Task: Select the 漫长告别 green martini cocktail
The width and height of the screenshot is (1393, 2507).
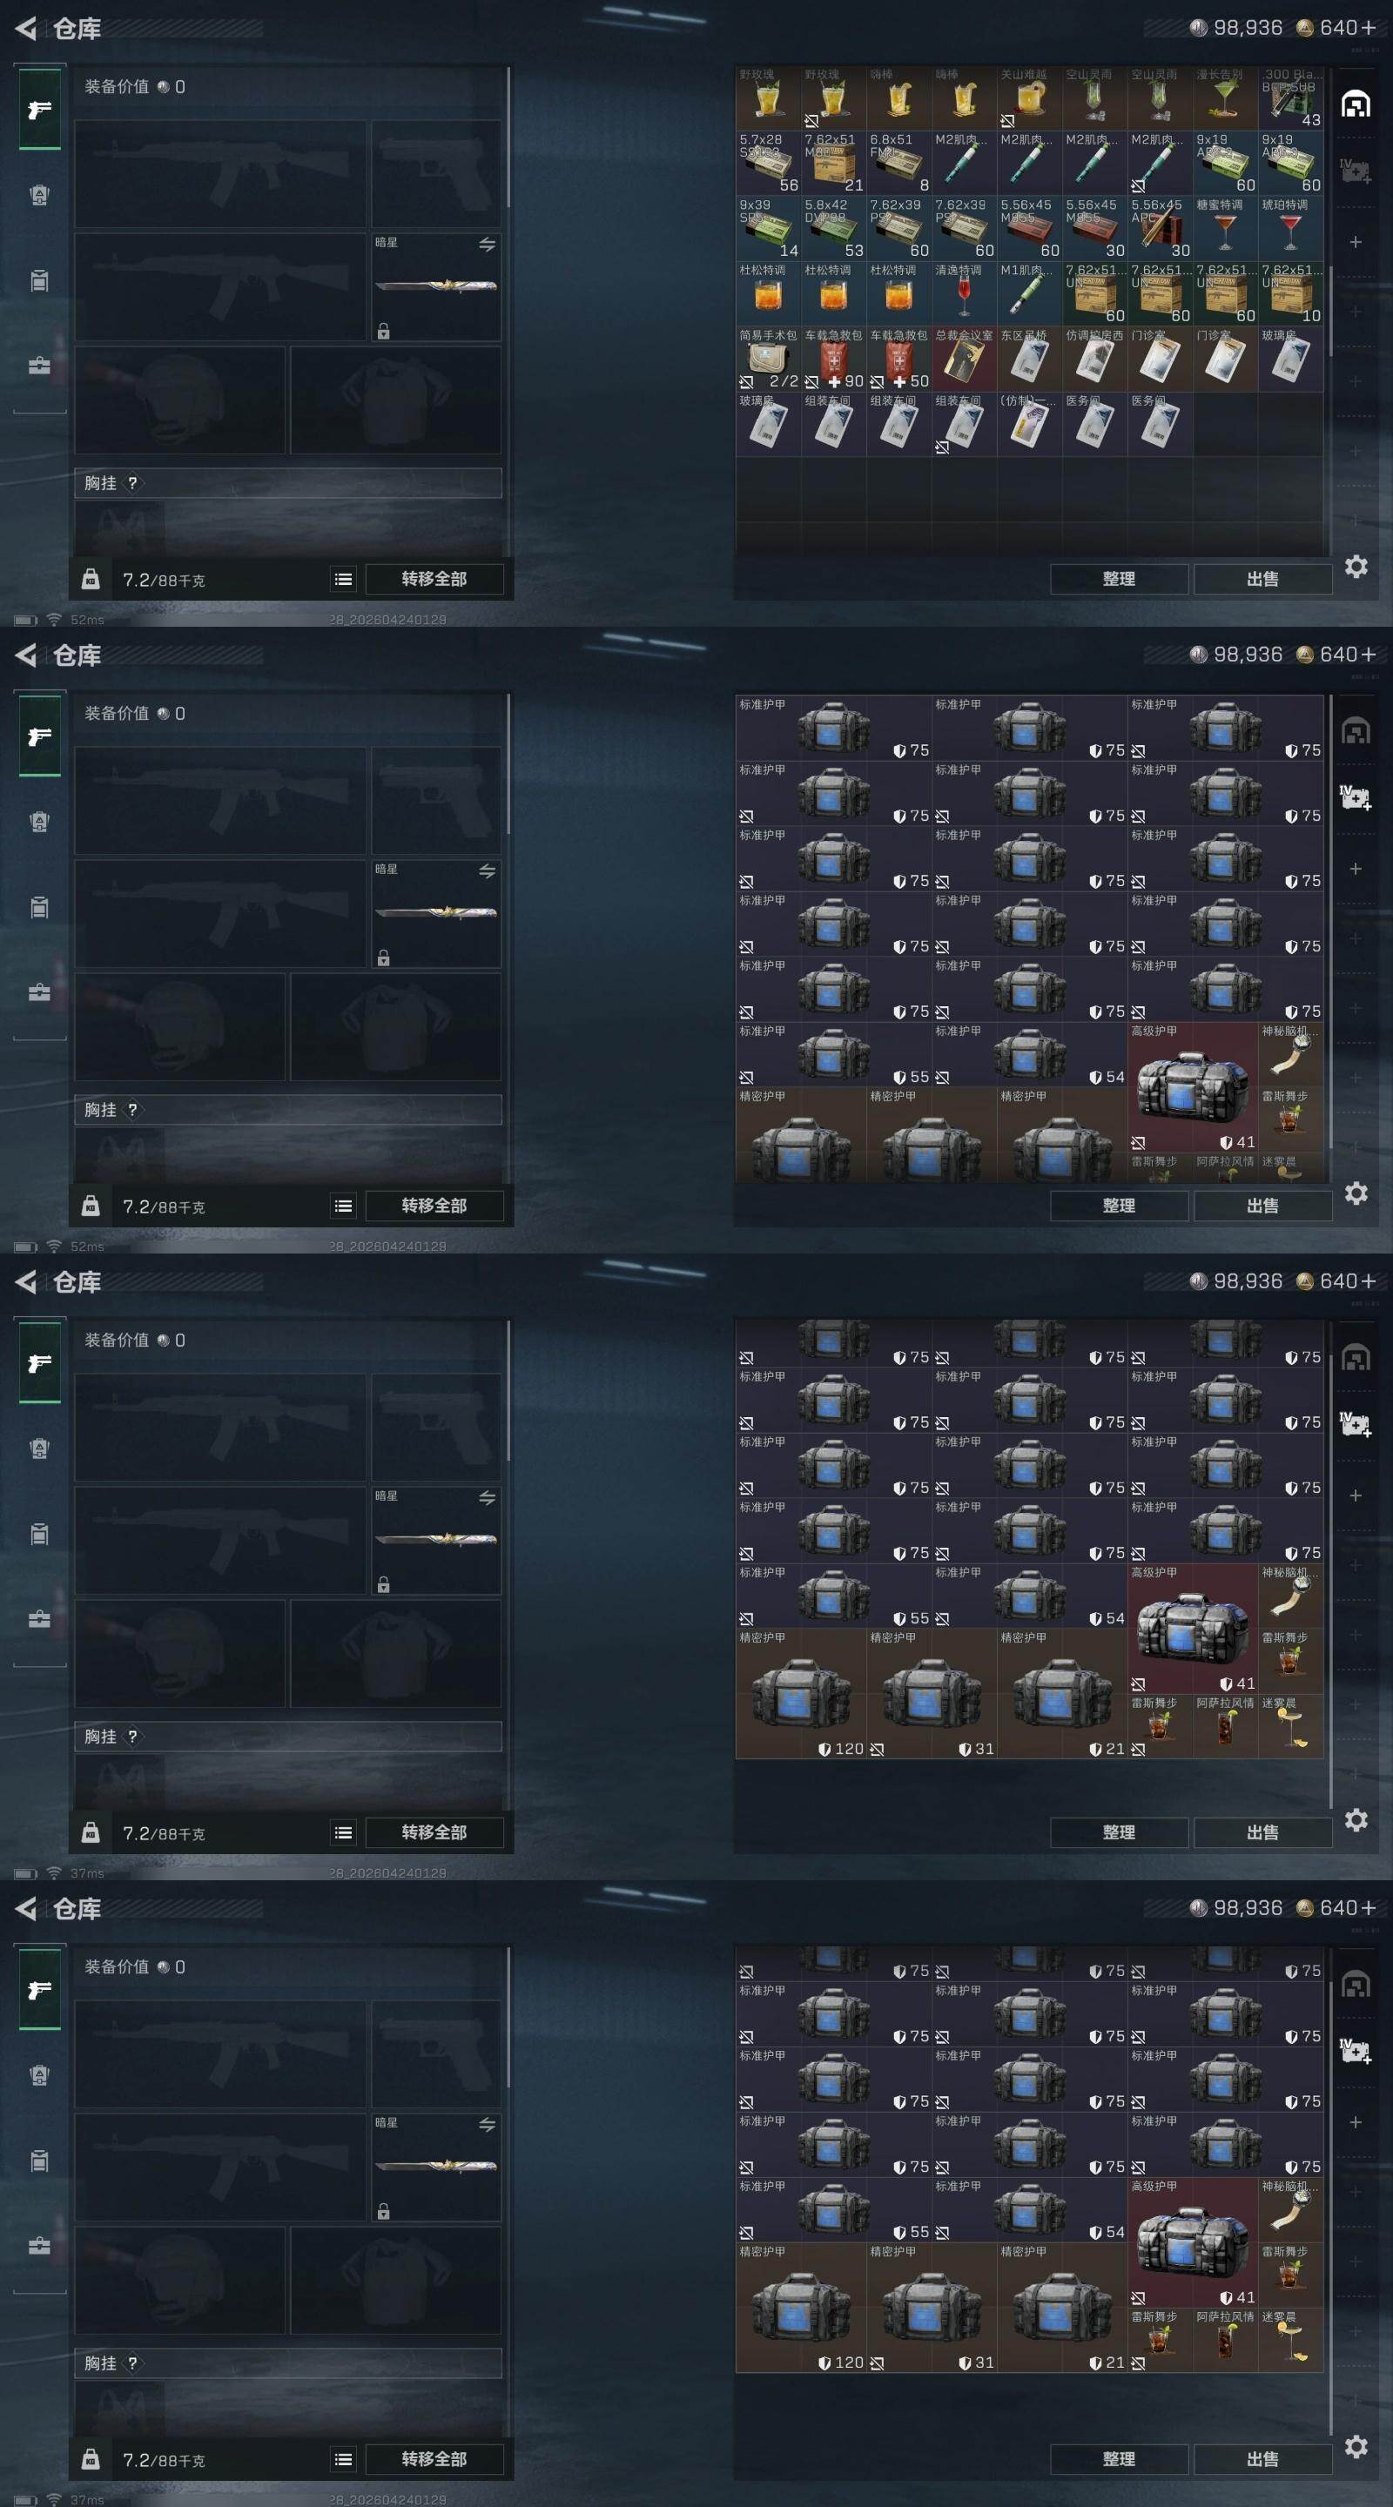Action: point(1225,98)
